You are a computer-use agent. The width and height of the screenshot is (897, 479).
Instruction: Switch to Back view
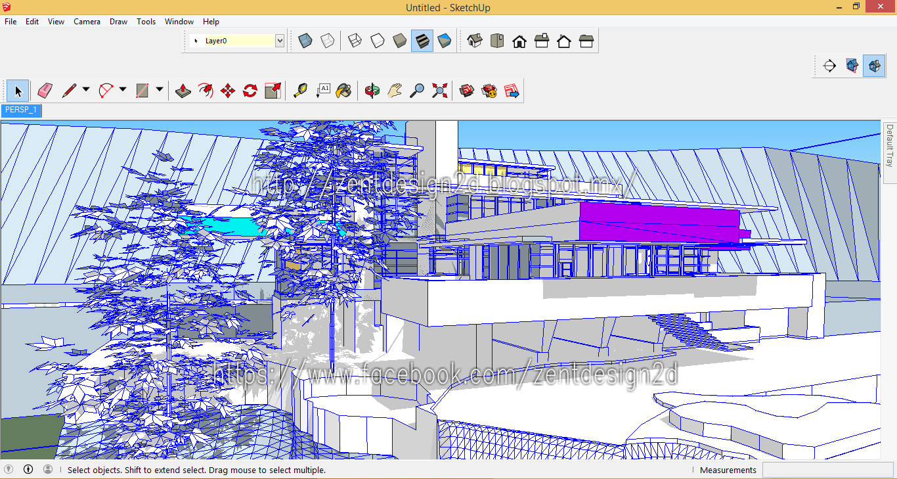click(x=564, y=41)
